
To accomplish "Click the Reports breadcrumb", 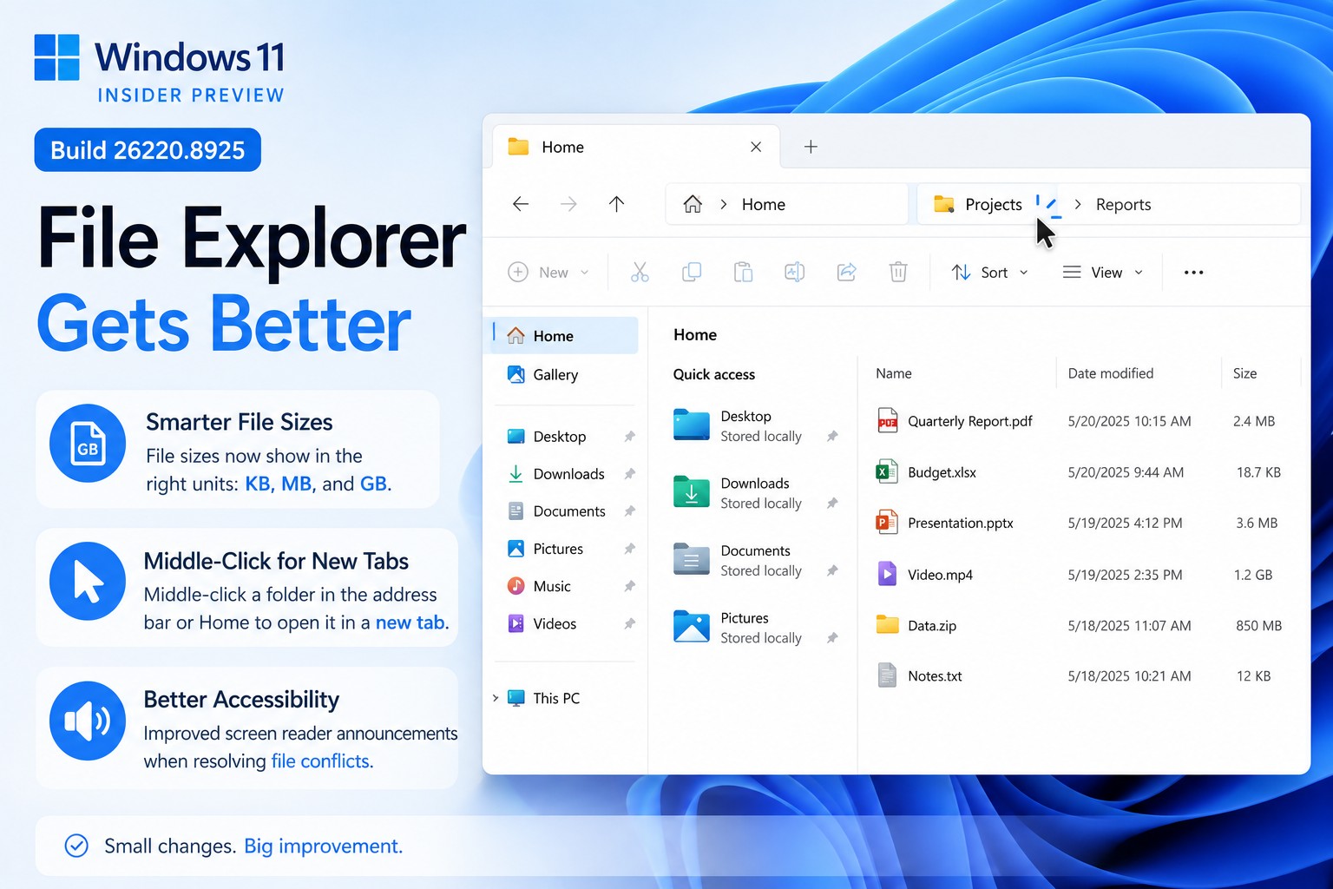I will [x=1123, y=204].
